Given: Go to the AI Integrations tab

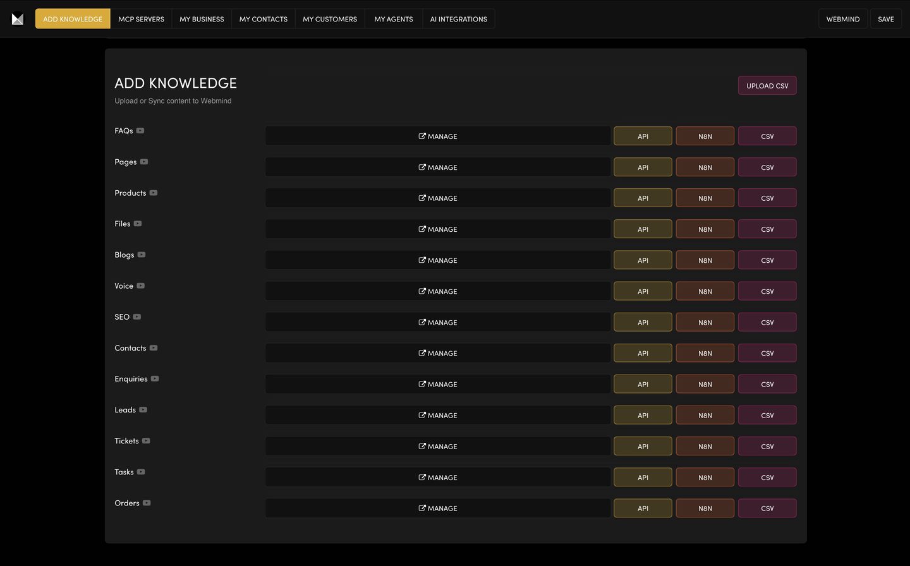Looking at the screenshot, I should click(x=458, y=19).
